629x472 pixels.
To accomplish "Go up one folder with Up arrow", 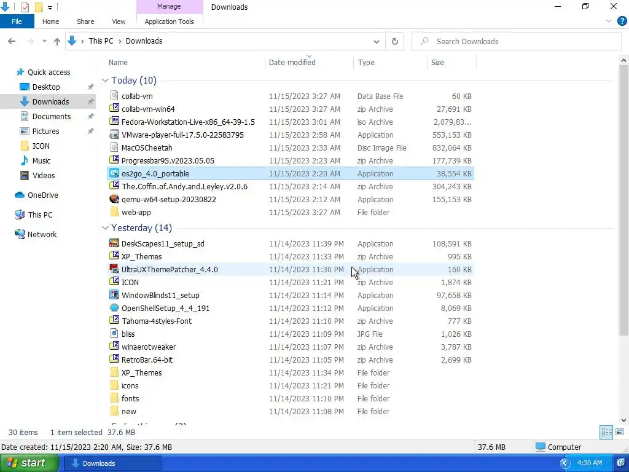I will click(x=57, y=41).
